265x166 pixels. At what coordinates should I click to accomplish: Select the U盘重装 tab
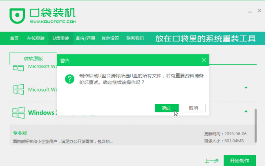(61, 38)
